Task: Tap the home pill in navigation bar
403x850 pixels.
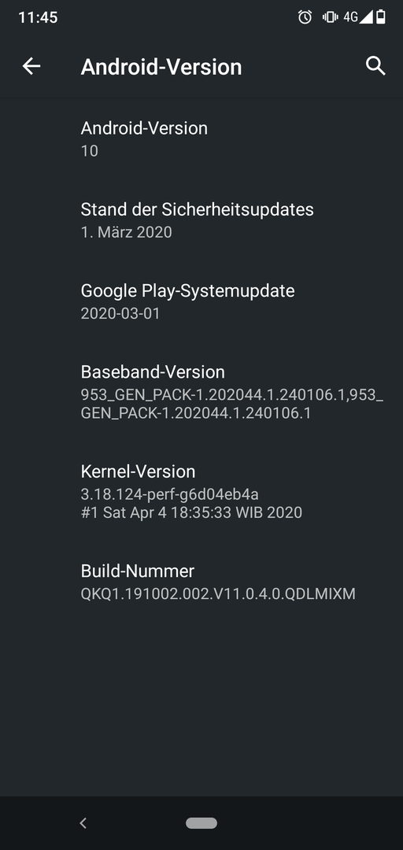Action: pyautogui.click(x=201, y=823)
